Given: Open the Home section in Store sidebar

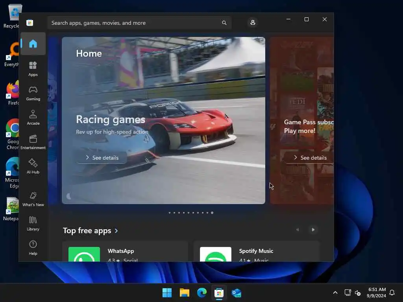Looking at the screenshot, I should tap(33, 44).
